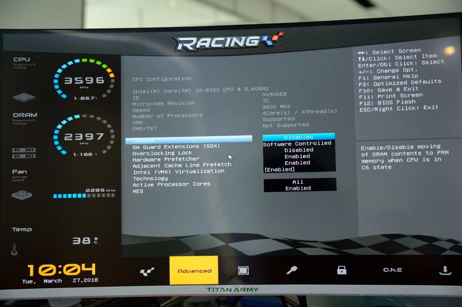Toggle Overclocking Lock Disabled value

299,150
